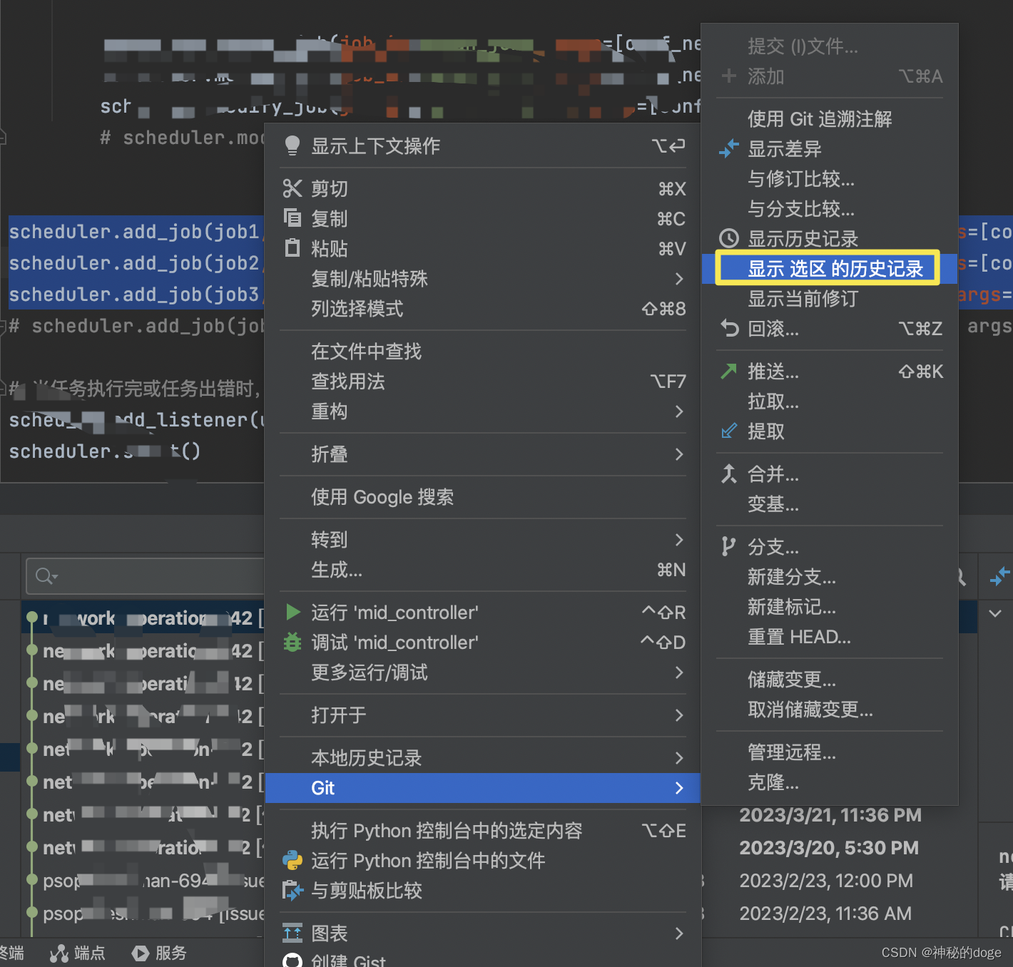
Task: Click the branch icon next to 分支...
Action: [x=728, y=546]
